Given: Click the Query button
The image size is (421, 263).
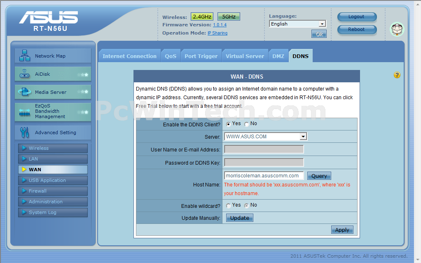Looking at the screenshot, I should 319,176.
